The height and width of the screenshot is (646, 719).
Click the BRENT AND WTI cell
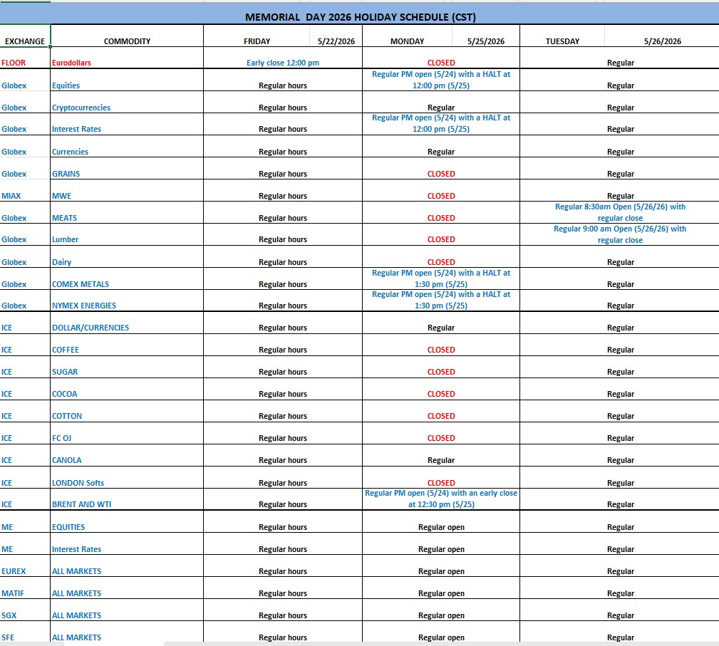[127, 499]
